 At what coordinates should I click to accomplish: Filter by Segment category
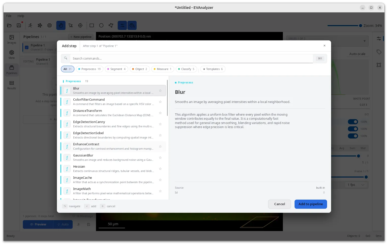tap(117, 69)
